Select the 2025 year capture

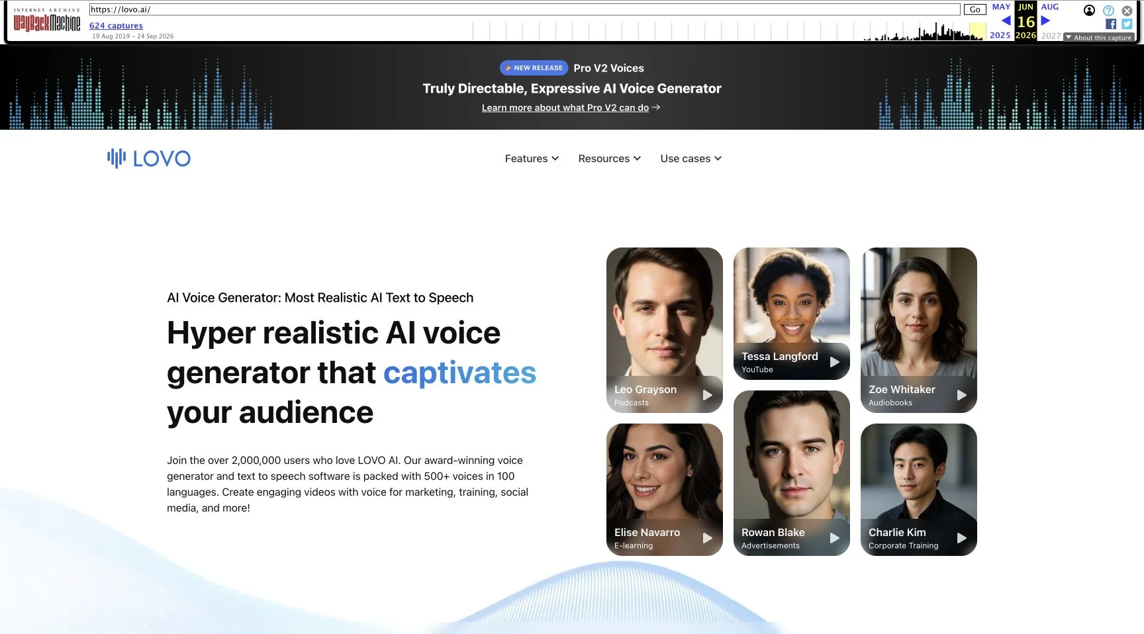point(1000,35)
